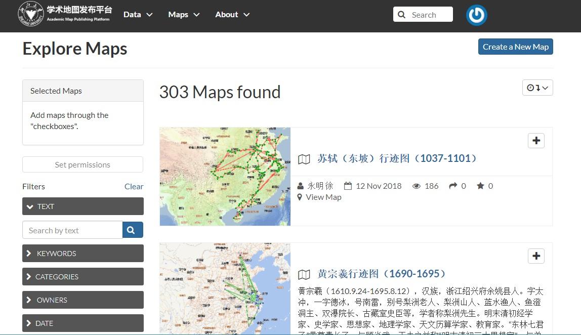Image resolution: width=581 pixels, height=335 pixels.
Task: Open the About menu
Action: (232, 15)
